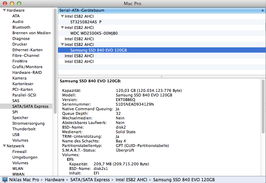Select SPI in the sidebar
The image size is (266, 183).
pos(15,112)
